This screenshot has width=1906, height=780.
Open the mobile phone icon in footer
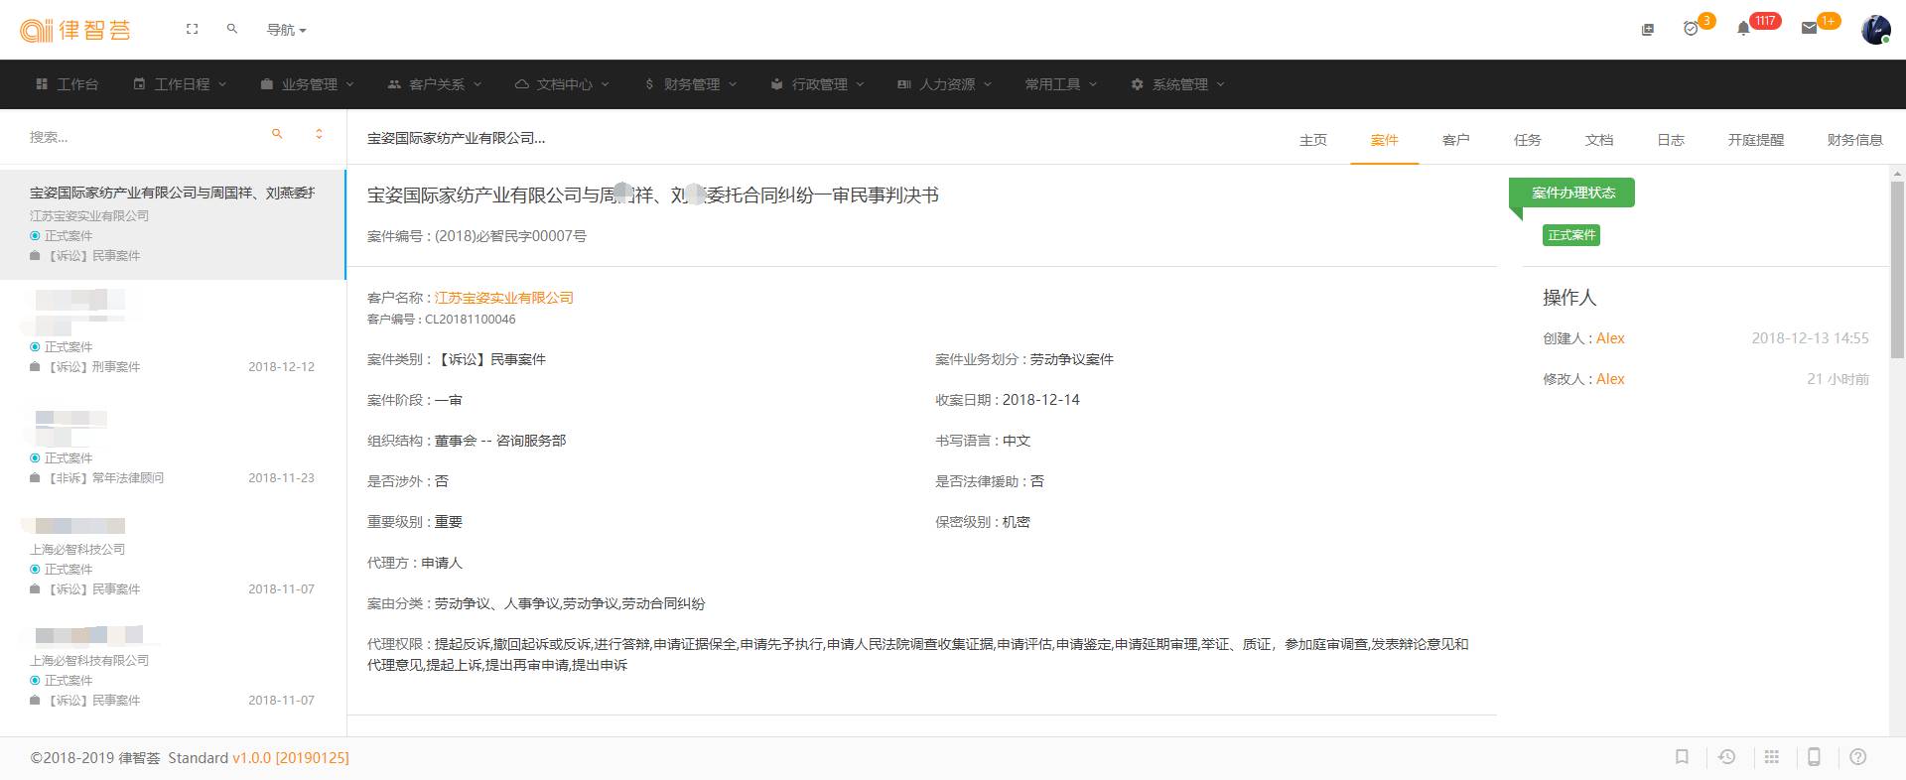(x=1814, y=757)
